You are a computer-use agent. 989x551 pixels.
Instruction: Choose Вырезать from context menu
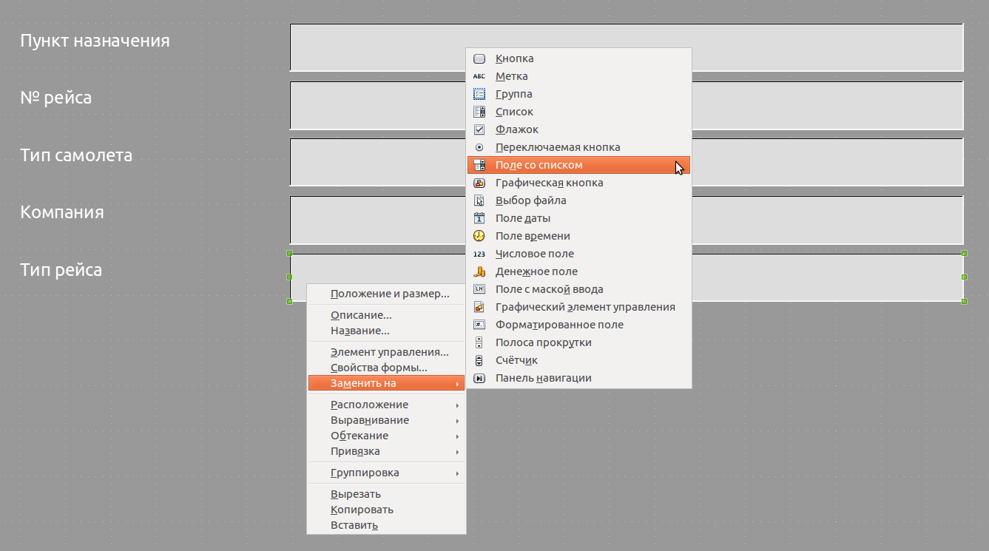pyautogui.click(x=386, y=494)
